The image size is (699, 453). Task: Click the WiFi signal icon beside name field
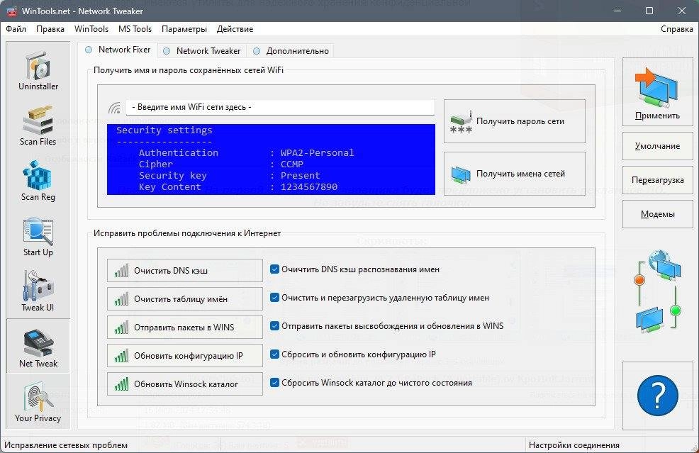(115, 108)
